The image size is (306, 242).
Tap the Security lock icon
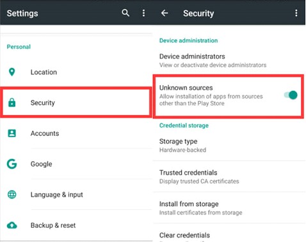coord(12,102)
